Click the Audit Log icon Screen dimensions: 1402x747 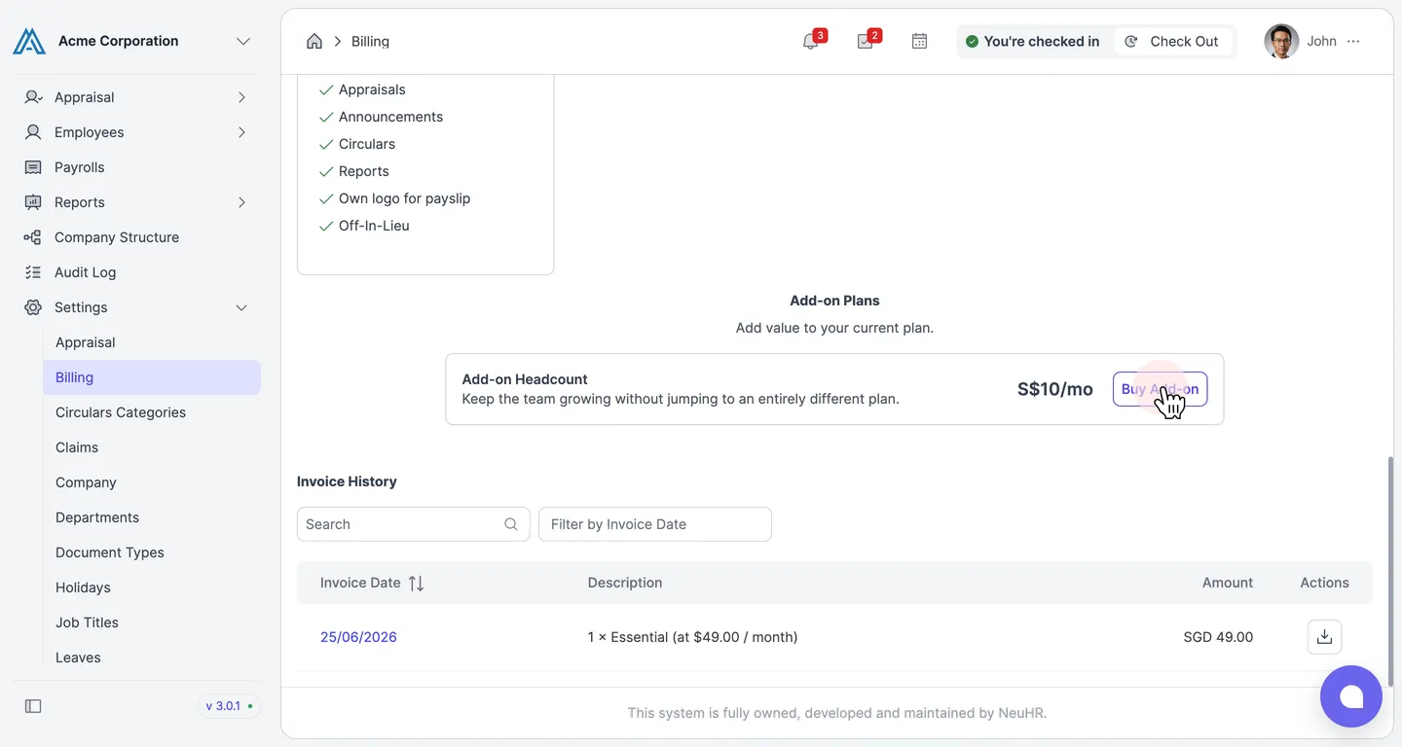[33, 272]
